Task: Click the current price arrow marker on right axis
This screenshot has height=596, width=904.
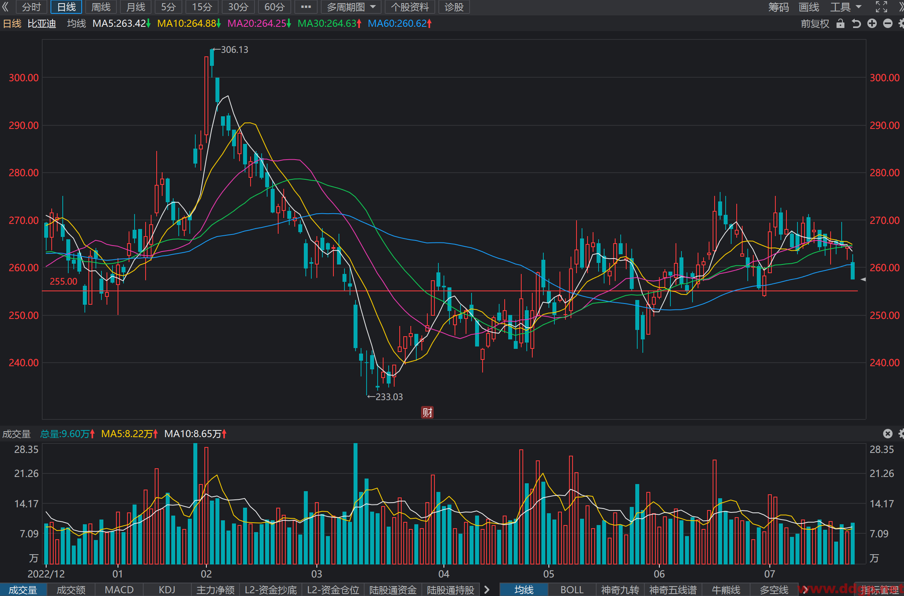Action: (x=863, y=279)
